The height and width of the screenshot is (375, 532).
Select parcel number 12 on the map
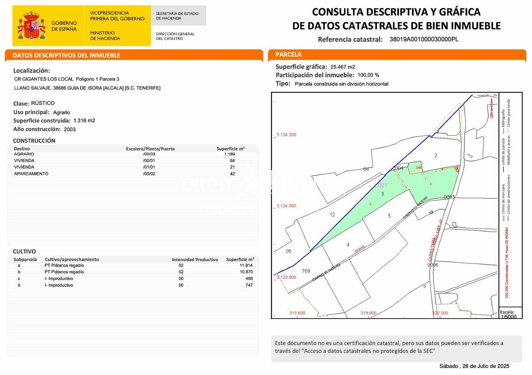[332, 215]
